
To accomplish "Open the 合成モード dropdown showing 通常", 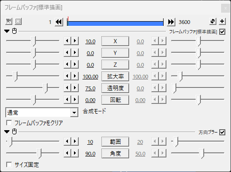I will [42, 112].
